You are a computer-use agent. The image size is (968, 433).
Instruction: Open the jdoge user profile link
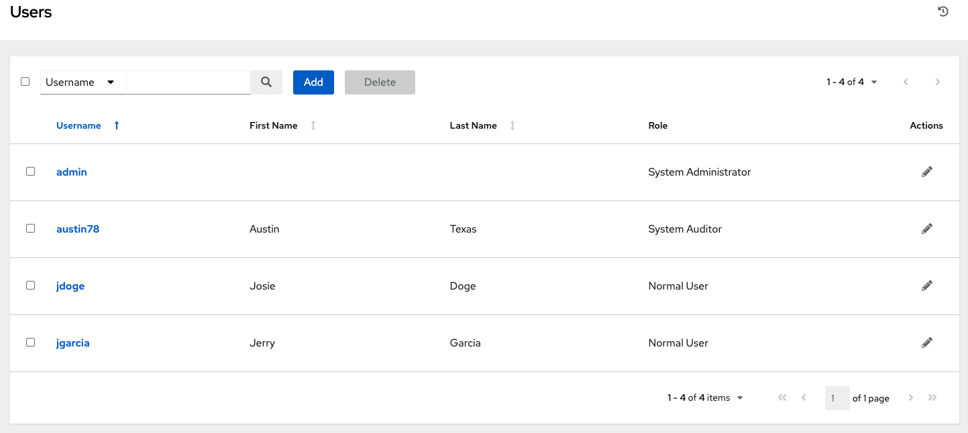[70, 286]
